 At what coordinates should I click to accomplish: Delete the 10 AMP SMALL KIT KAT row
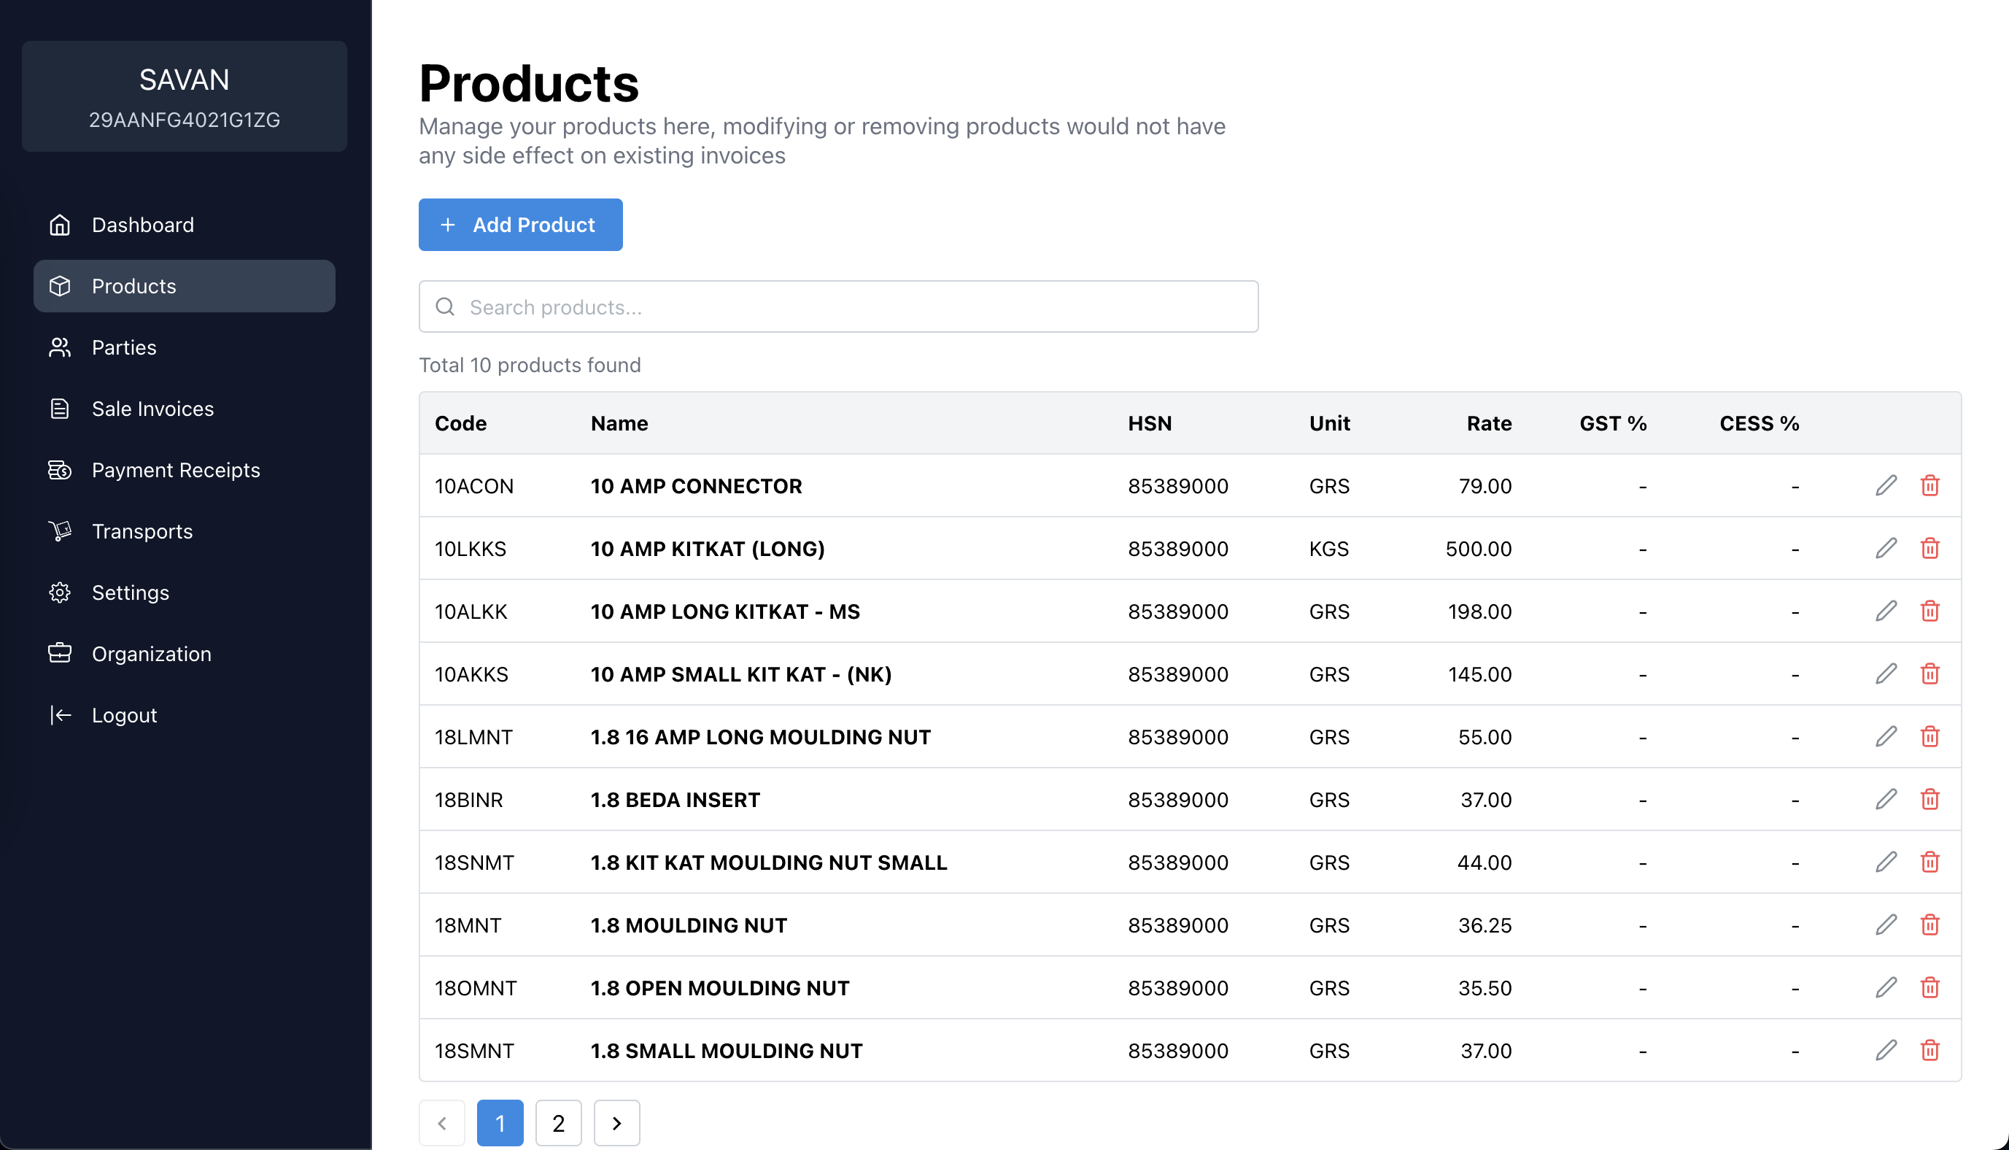(1929, 674)
